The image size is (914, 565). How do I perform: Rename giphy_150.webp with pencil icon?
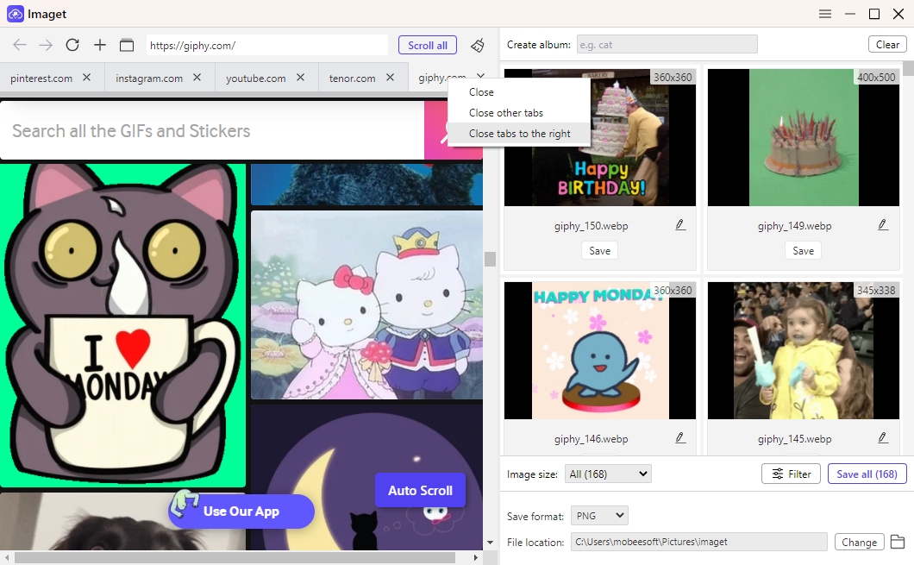tap(680, 225)
